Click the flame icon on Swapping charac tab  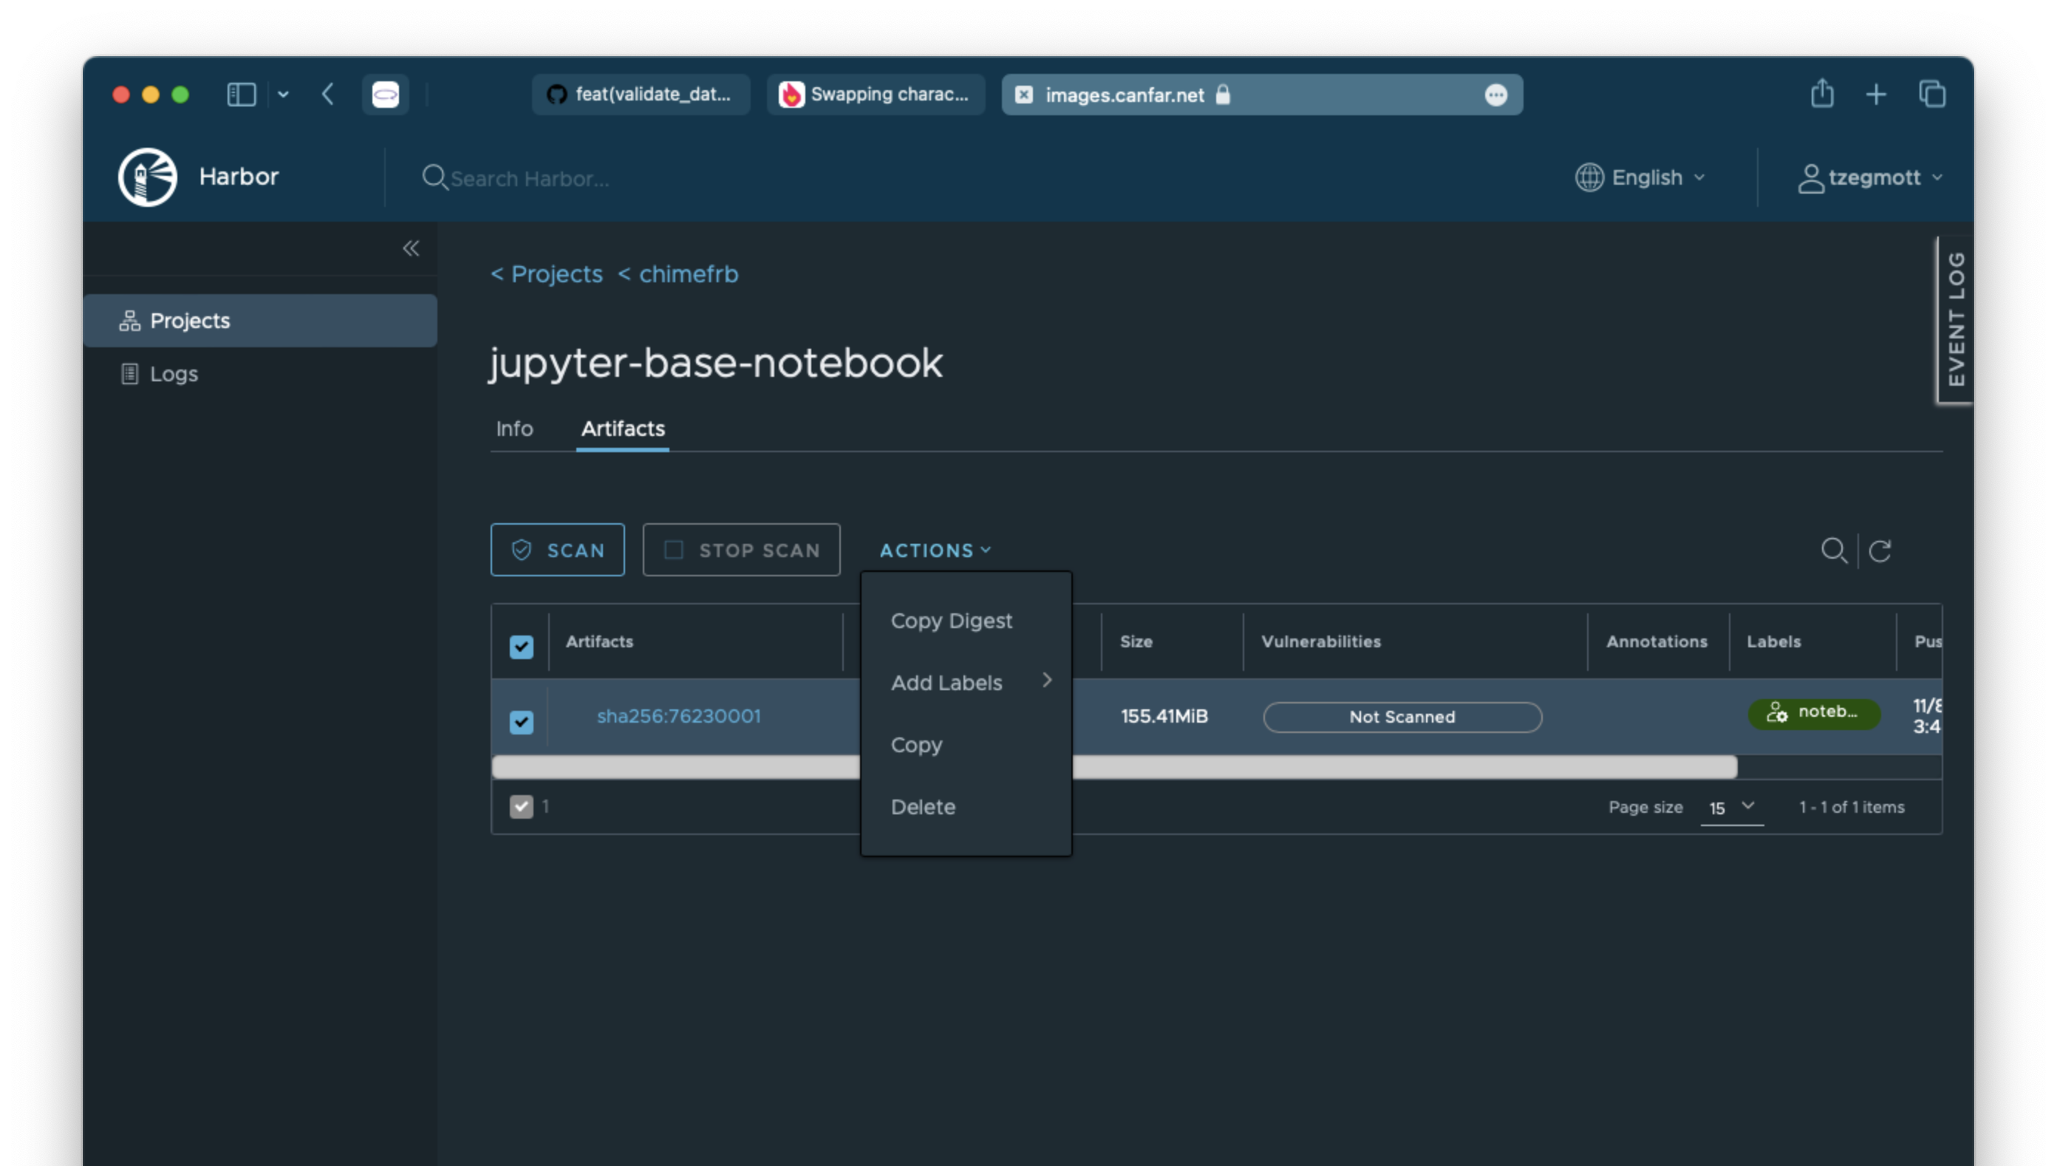pyautogui.click(x=791, y=95)
